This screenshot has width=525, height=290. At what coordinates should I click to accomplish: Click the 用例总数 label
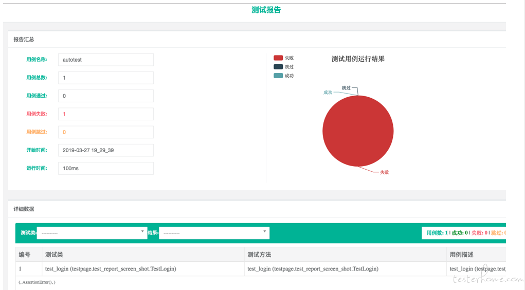37,78
